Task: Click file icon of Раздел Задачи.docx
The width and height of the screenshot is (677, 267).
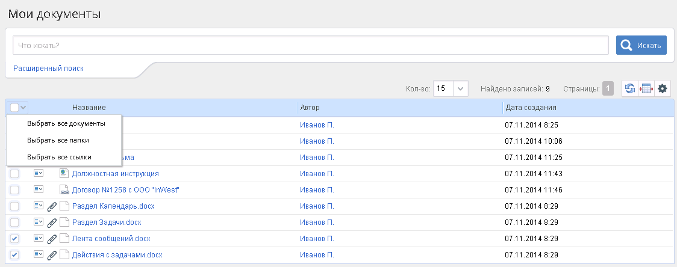Action: click(64, 222)
